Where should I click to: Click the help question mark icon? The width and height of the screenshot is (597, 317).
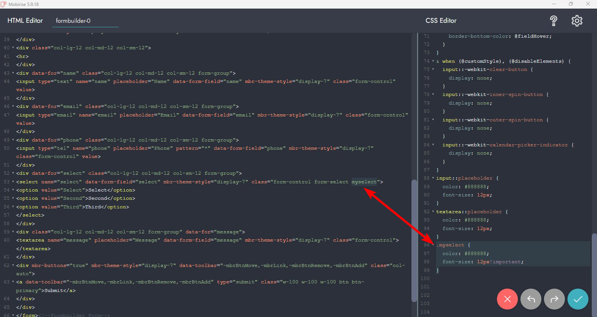(x=553, y=21)
